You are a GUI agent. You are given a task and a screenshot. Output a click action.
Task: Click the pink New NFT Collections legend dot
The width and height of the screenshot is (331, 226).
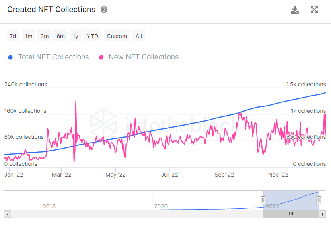point(101,57)
